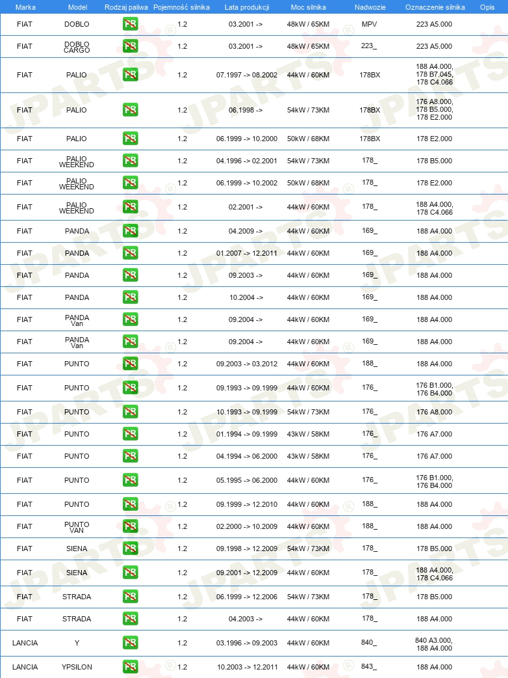508x678 pixels.
Task: Select the fuel icon for PALIO 06.1999 -> 10.2000
Action: (130, 139)
